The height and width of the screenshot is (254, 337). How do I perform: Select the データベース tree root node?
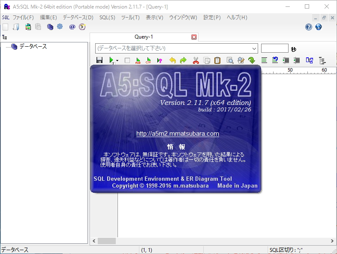click(33, 46)
